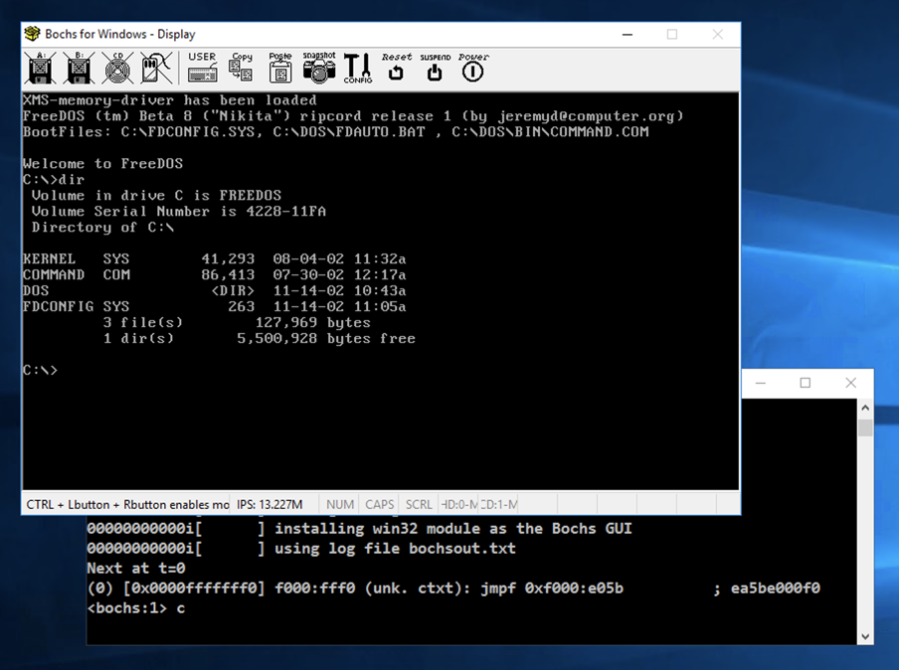Screen dimensions: 899x670
Task: Click the Suspend icon
Action: [x=436, y=69]
